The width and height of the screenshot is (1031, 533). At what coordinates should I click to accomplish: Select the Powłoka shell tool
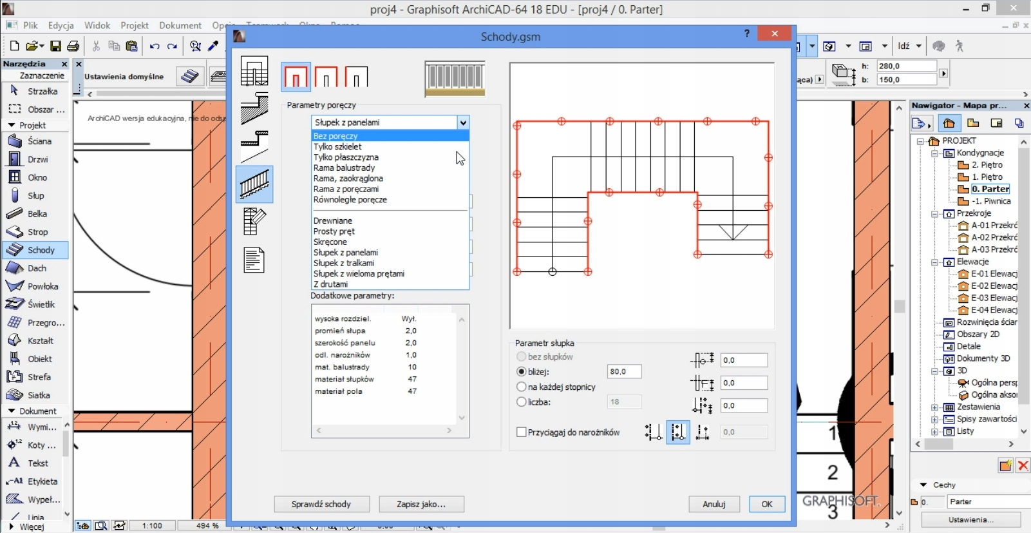coord(35,286)
